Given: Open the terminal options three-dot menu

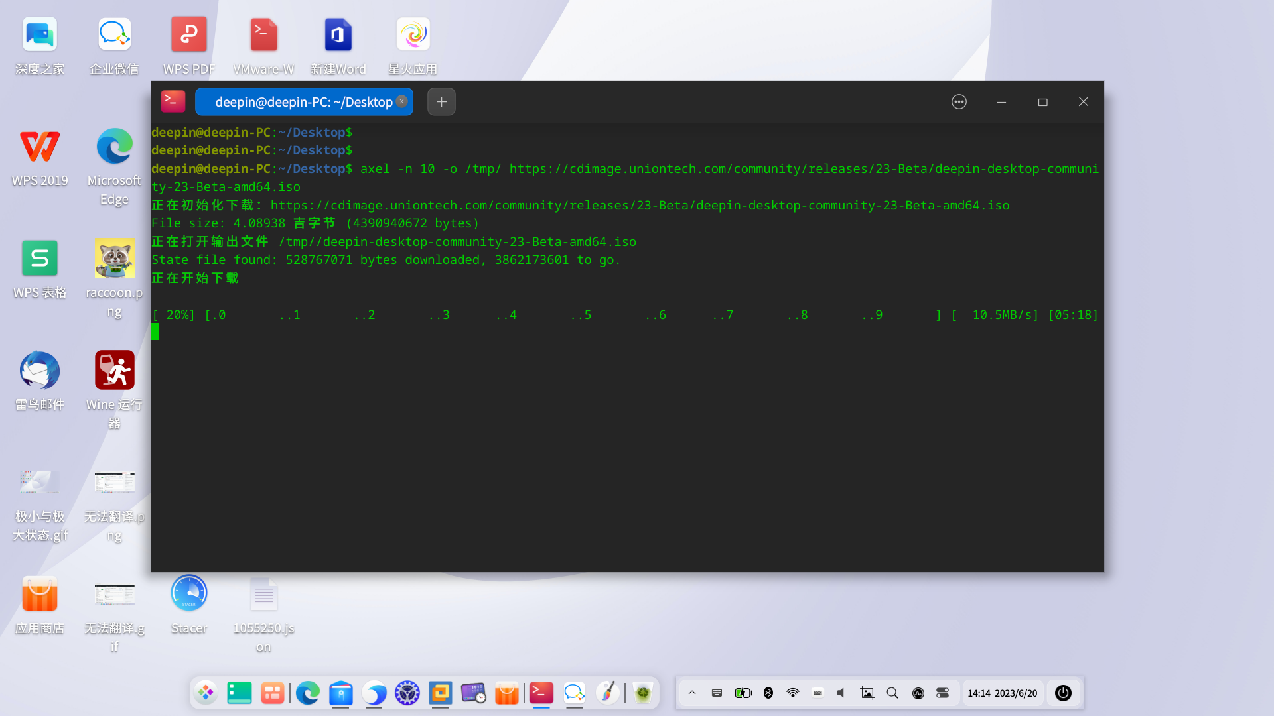Looking at the screenshot, I should 959,101.
